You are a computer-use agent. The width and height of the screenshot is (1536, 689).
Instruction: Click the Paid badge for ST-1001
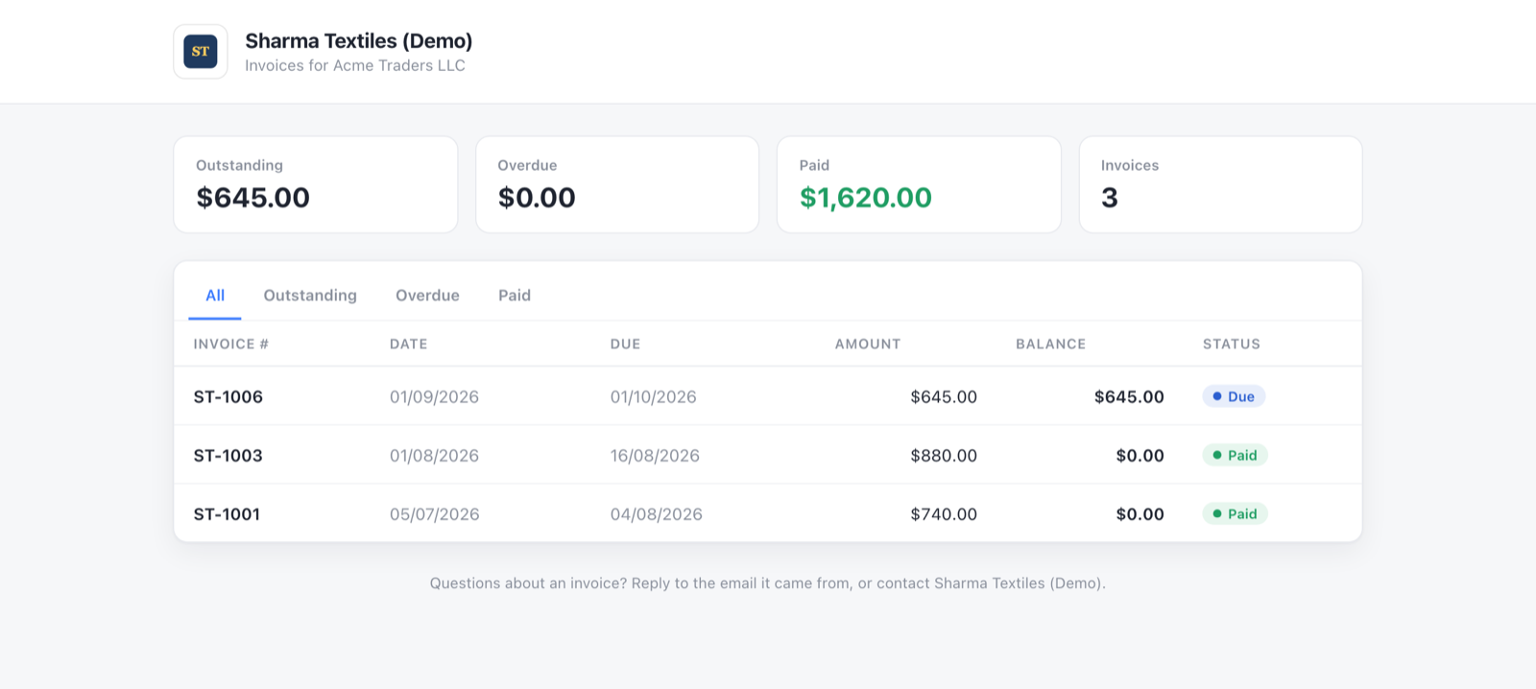(1235, 513)
